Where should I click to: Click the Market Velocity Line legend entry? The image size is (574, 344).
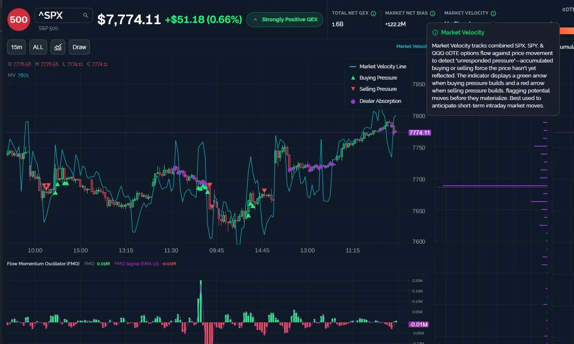coord(378,67)
